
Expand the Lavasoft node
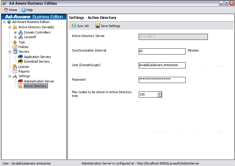pos(15,37)
